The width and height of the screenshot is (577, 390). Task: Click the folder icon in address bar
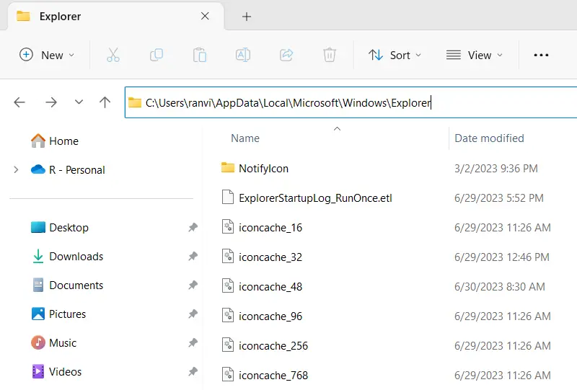tap(135, 102)
